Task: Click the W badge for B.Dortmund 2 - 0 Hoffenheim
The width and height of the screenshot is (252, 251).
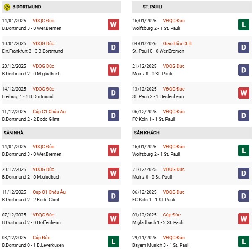Action: [x=113, y=219]
